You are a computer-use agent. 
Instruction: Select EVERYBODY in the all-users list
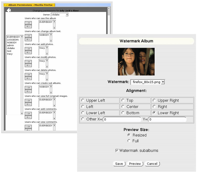13,37
